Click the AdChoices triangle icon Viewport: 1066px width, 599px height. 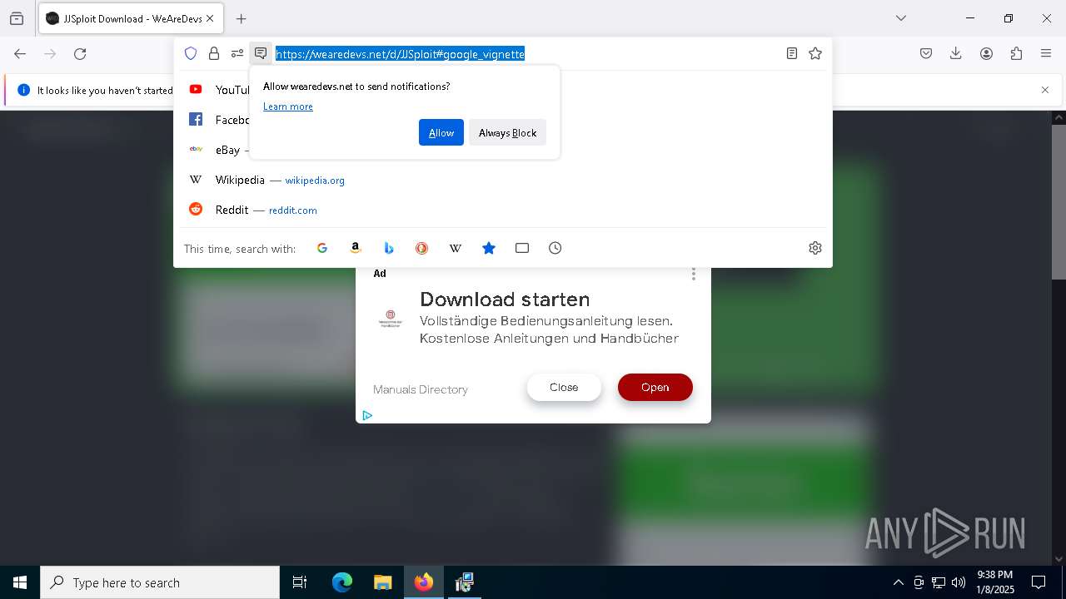tap(367, 415)
